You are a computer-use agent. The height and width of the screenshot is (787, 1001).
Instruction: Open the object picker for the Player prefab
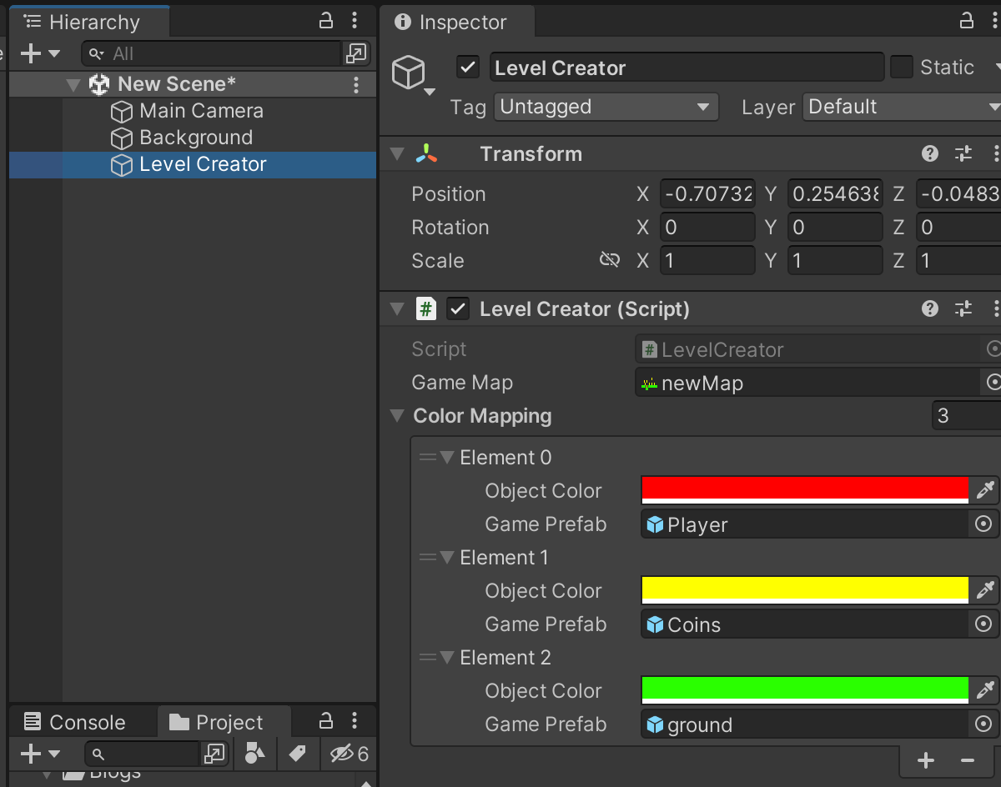pyautogui.click(x=983, y=524)
